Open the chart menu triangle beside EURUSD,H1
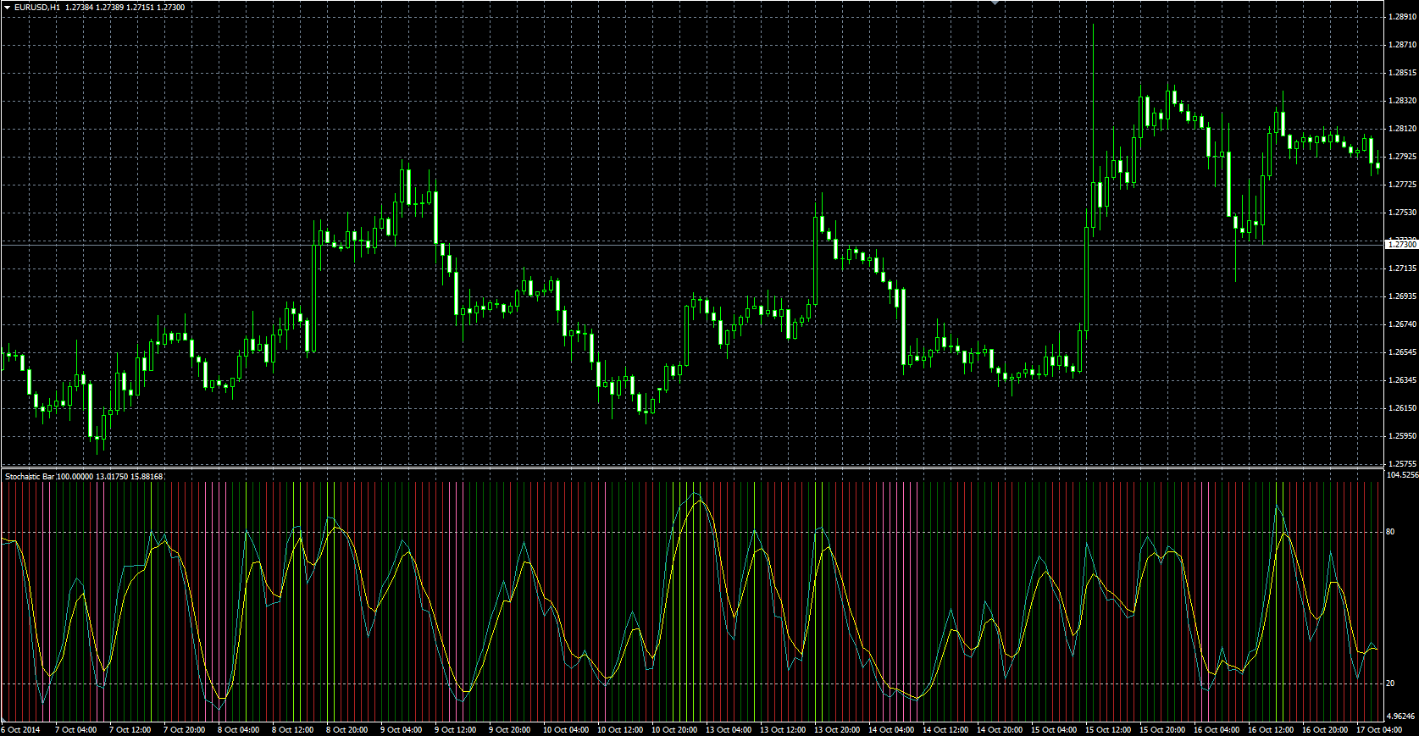 pyautogui.click(x=7, y=8)
